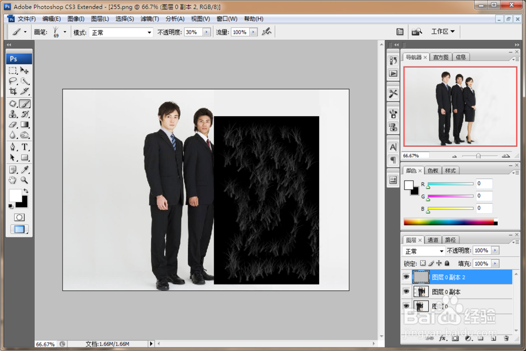526x351 pixels.
Task: Open 图像(I) menu
Action: [76, 19]
